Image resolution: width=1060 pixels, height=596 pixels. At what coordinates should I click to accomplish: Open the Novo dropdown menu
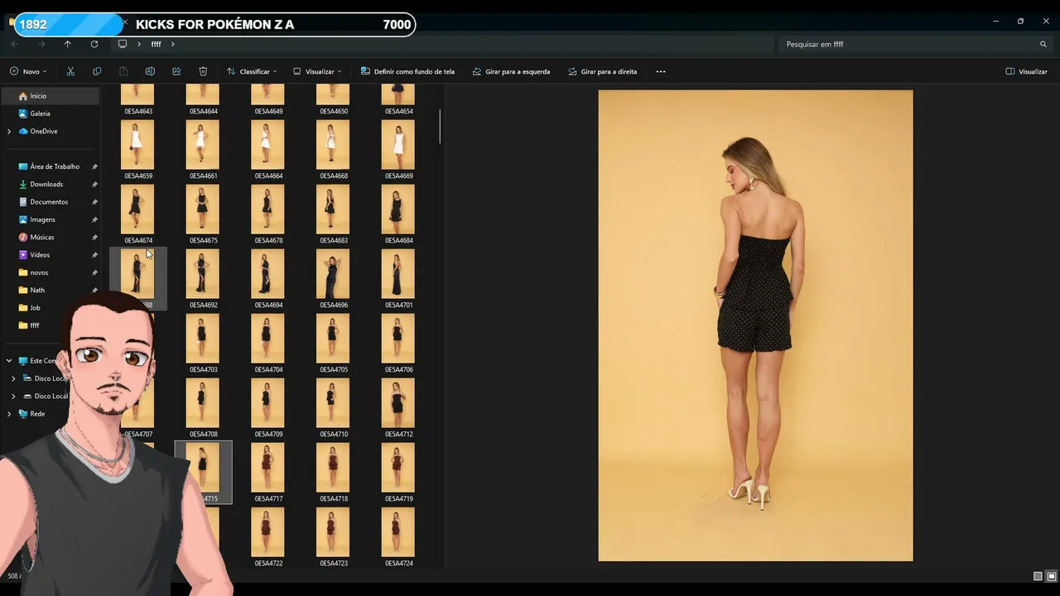[x=28, y=71]
